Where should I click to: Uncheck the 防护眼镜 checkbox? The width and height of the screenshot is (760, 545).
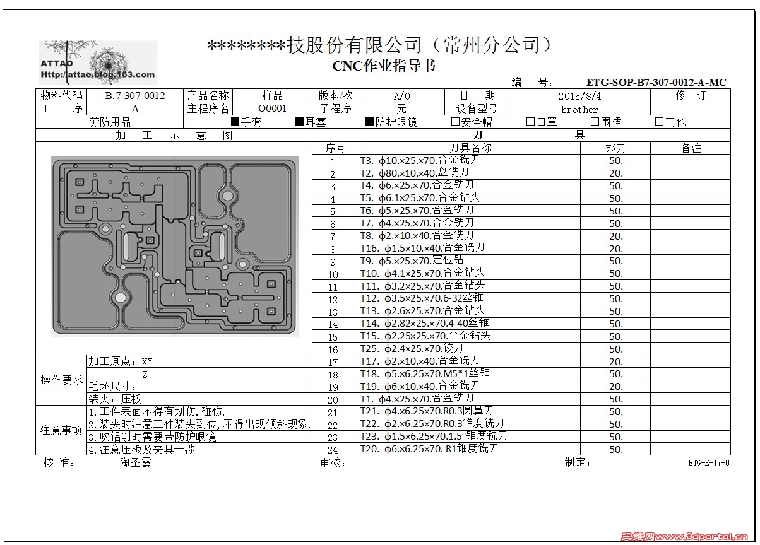368,122
